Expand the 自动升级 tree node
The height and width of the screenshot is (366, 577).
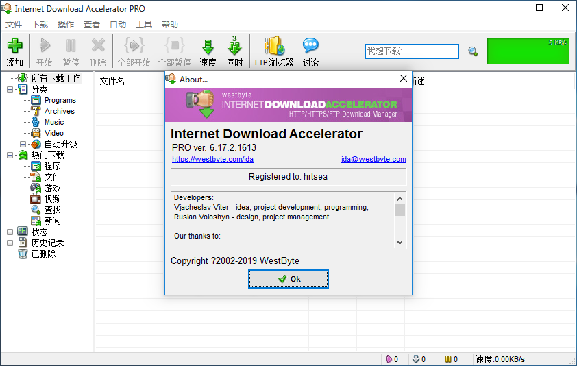click(23, 144)
